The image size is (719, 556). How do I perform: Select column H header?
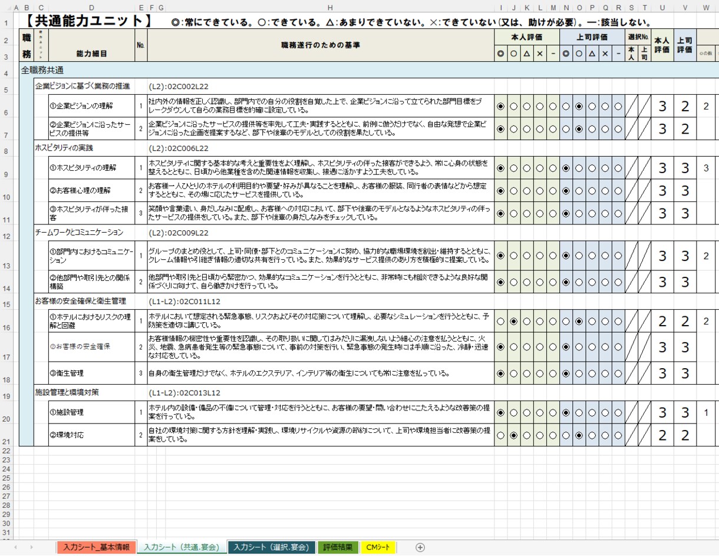tap(329, 7)
